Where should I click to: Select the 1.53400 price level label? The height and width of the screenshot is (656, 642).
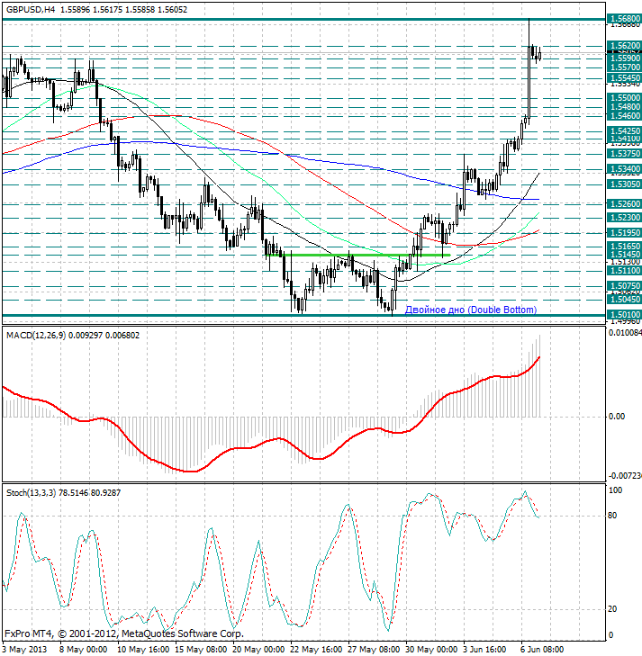(624, 169)
